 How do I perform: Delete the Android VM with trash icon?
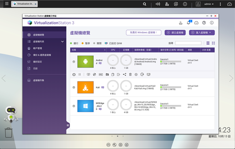click(x=130, y=74)
